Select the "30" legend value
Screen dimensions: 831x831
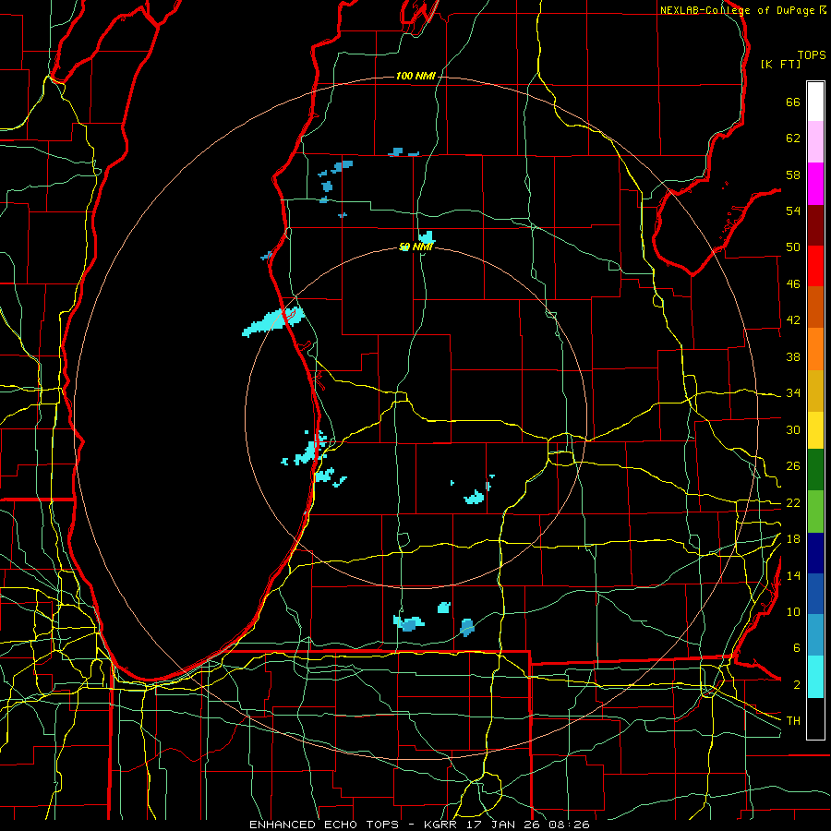(793, 429)
